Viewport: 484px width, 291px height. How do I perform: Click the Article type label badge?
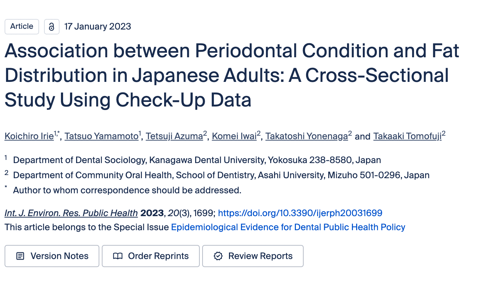tap(22, 26)
